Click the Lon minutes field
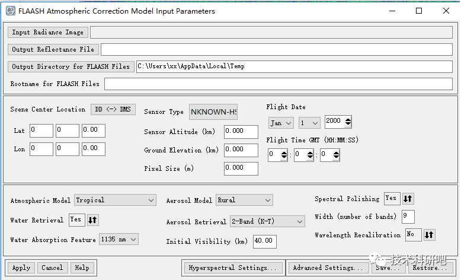Image resolution: width=461 pixels, height=280 pixels. click(68, 149)
